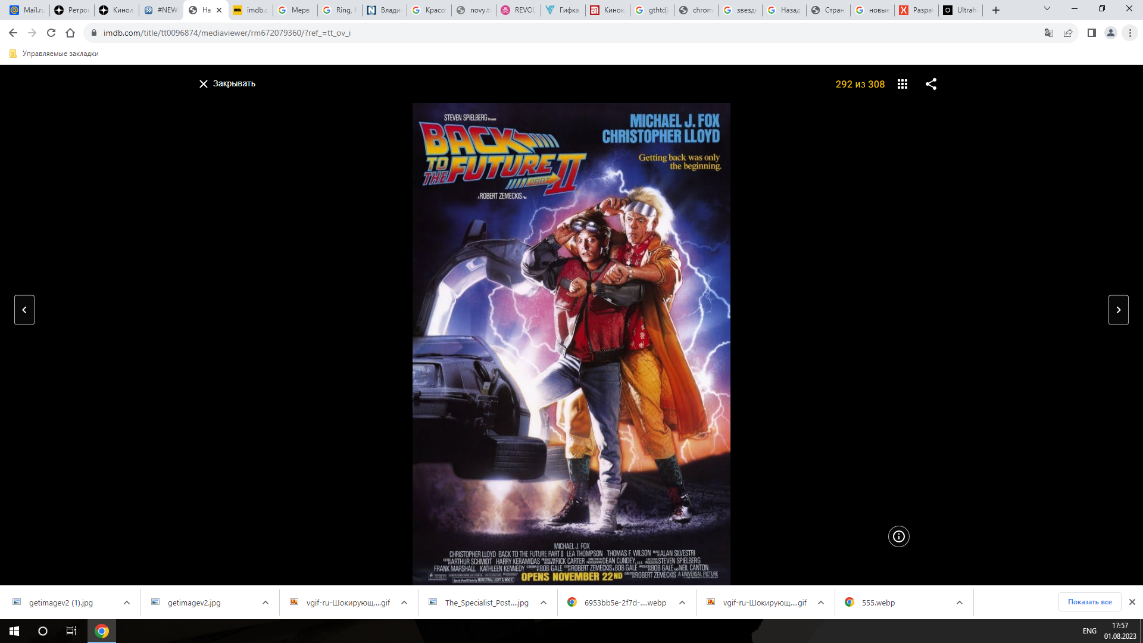The width and height of the screenshot is (1143, 643).
Task: Close the media viewer with Закрывать
Action: [x=227, y=84]
